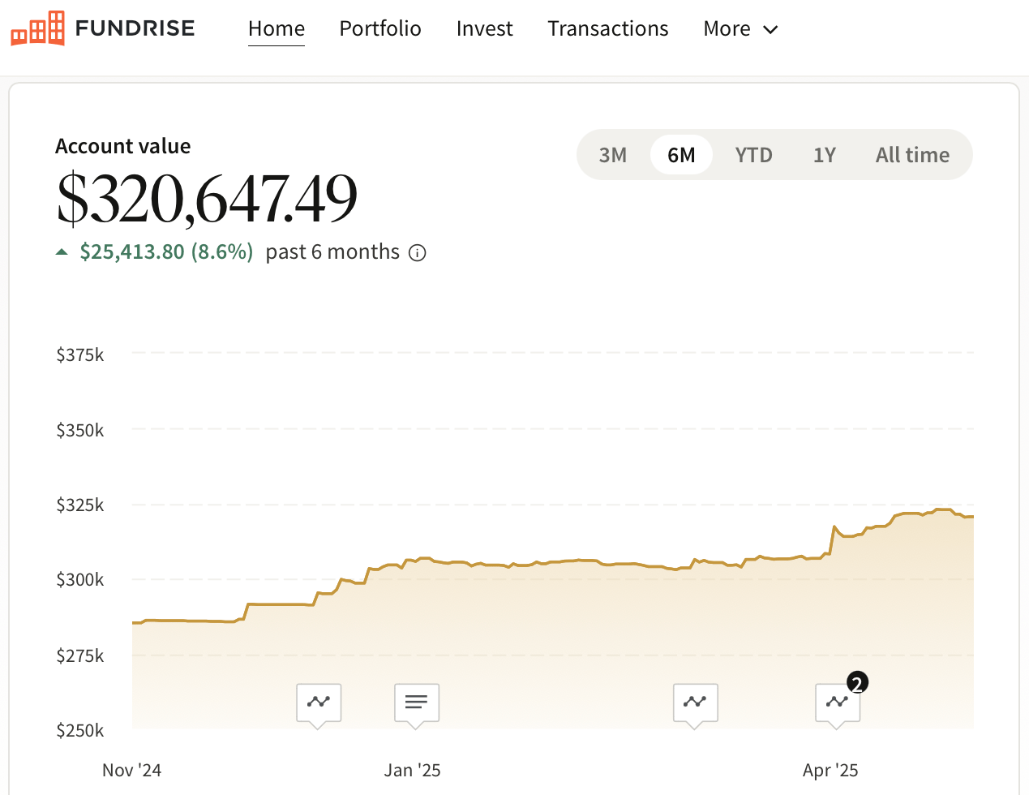Enable the All time view
Screen dimensions: 1029x795
tap(912, 154)
